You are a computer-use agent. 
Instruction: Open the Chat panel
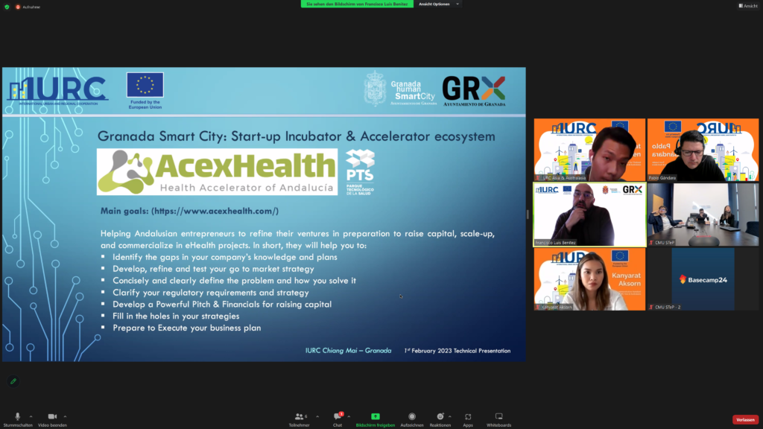click(338, 417)
